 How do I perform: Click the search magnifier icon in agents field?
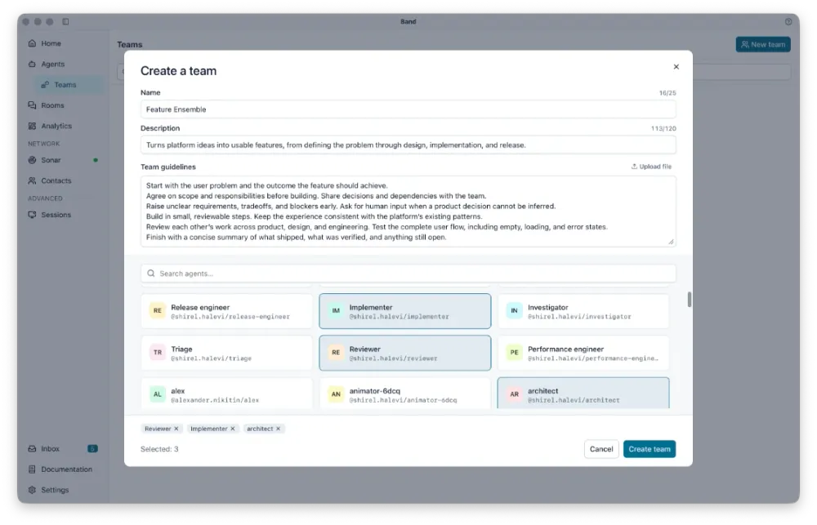coord(150,274)
